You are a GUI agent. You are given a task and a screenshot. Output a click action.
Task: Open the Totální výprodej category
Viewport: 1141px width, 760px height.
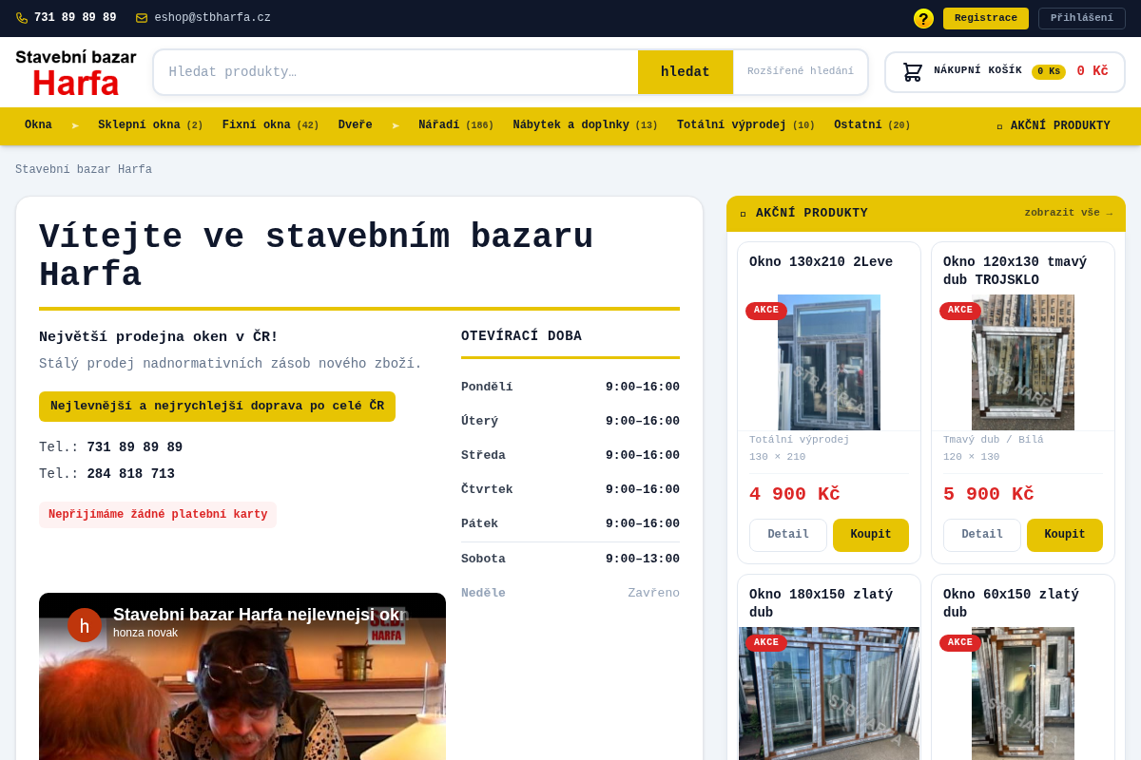click(x=746, y=125)
